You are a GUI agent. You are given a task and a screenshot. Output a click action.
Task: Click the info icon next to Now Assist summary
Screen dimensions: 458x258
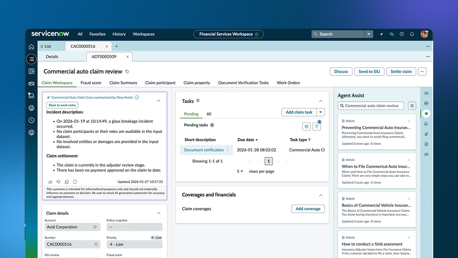pos(137,97)
